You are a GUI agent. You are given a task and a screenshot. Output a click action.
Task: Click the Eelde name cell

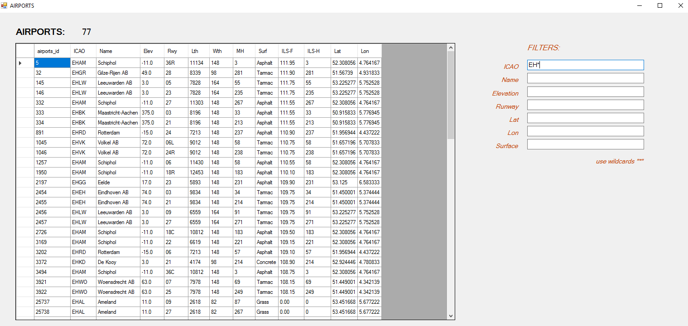[x=118, y=182]
